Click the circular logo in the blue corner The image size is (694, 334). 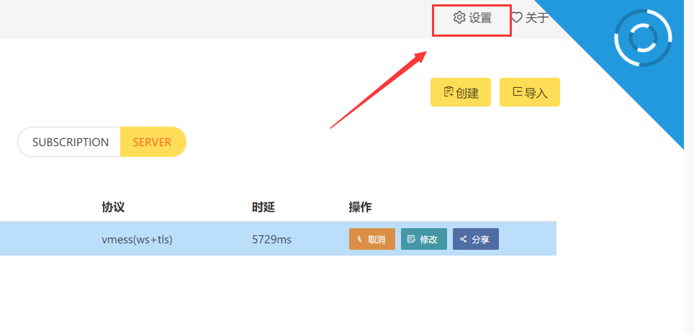pyautogui.click(x=643, y=38)
